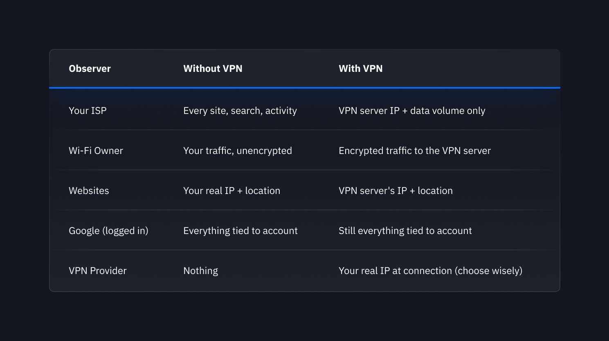Click 'Your real IP at connection' cell
Screen dimensions: 609x341
[430, 271]
